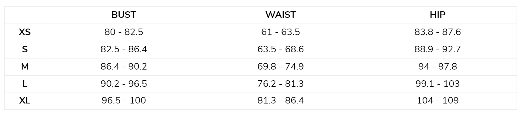521x114 pixels.
Task: Click XL bust value 96.5 - 100
Action: click(124, 101)
